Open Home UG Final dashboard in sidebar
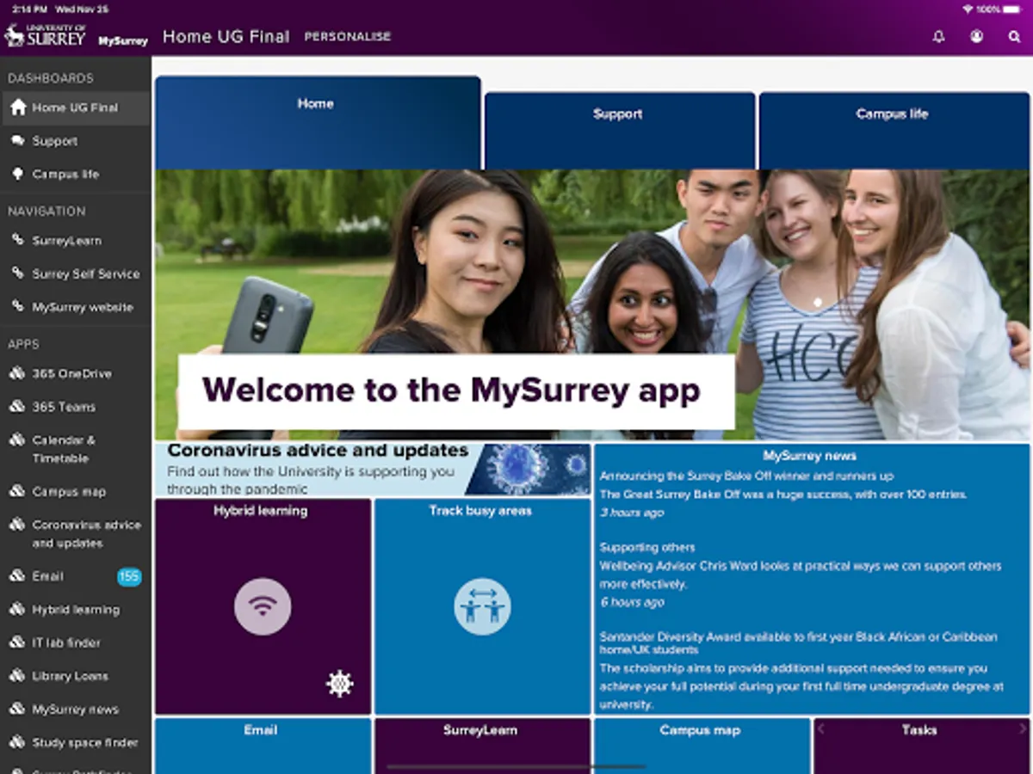Viewport: 1033px width, 774px height. point(76,107)
